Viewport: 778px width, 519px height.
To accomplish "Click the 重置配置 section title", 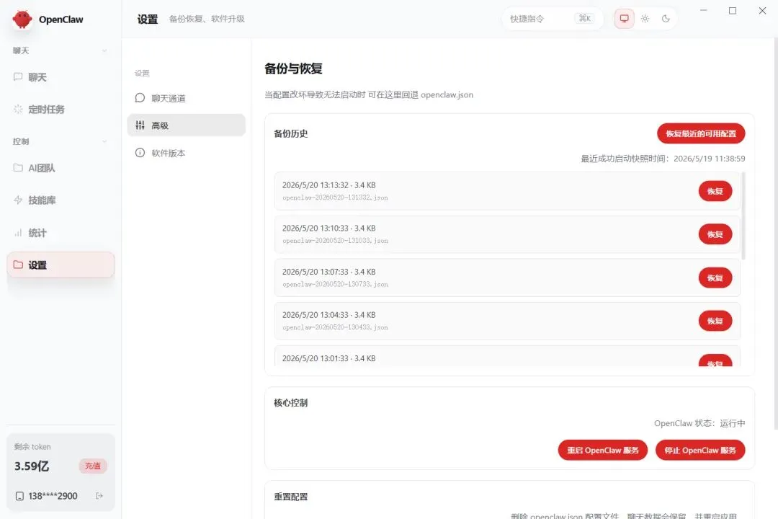I will pos(291,497).
